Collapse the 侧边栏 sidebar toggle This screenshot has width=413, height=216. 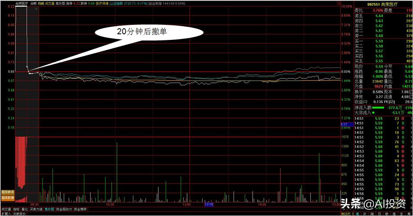(x=348, y=214)
